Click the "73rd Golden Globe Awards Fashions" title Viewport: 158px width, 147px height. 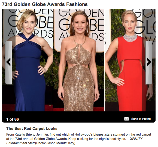[45, 4]
